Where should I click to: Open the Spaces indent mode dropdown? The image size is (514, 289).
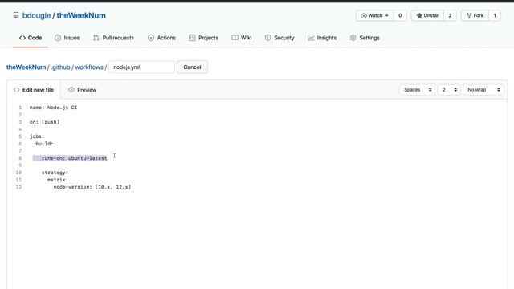(x=418, y=89)
